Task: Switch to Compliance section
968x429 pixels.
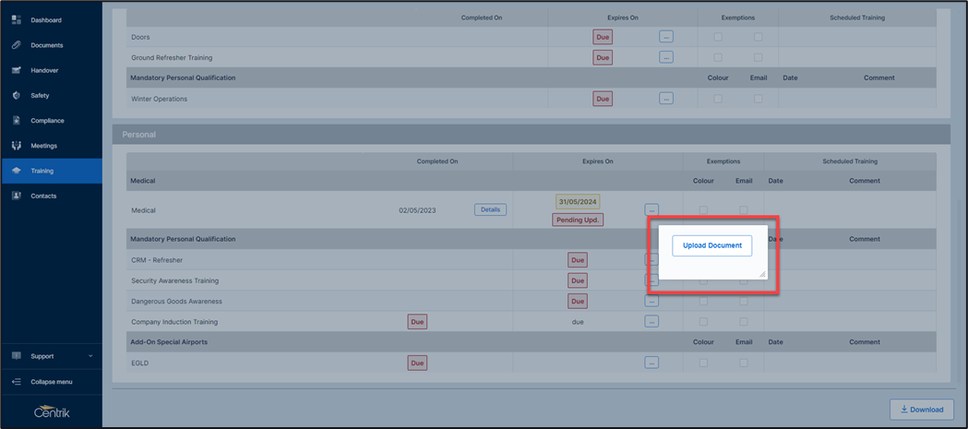Action: click(48, 120)
